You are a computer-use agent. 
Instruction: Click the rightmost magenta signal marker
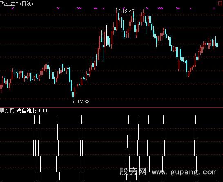click(x=214, y=9)
